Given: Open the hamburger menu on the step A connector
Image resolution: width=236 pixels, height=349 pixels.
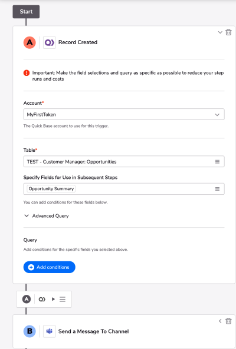Looking at the screenshot, I should pos(63,299).
